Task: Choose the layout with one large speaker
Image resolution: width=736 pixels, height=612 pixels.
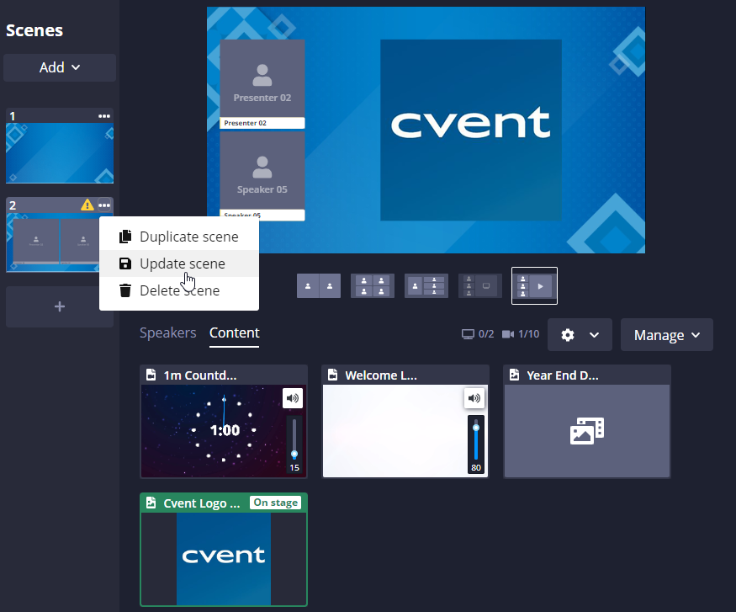Action: click(x=426, y=285)
